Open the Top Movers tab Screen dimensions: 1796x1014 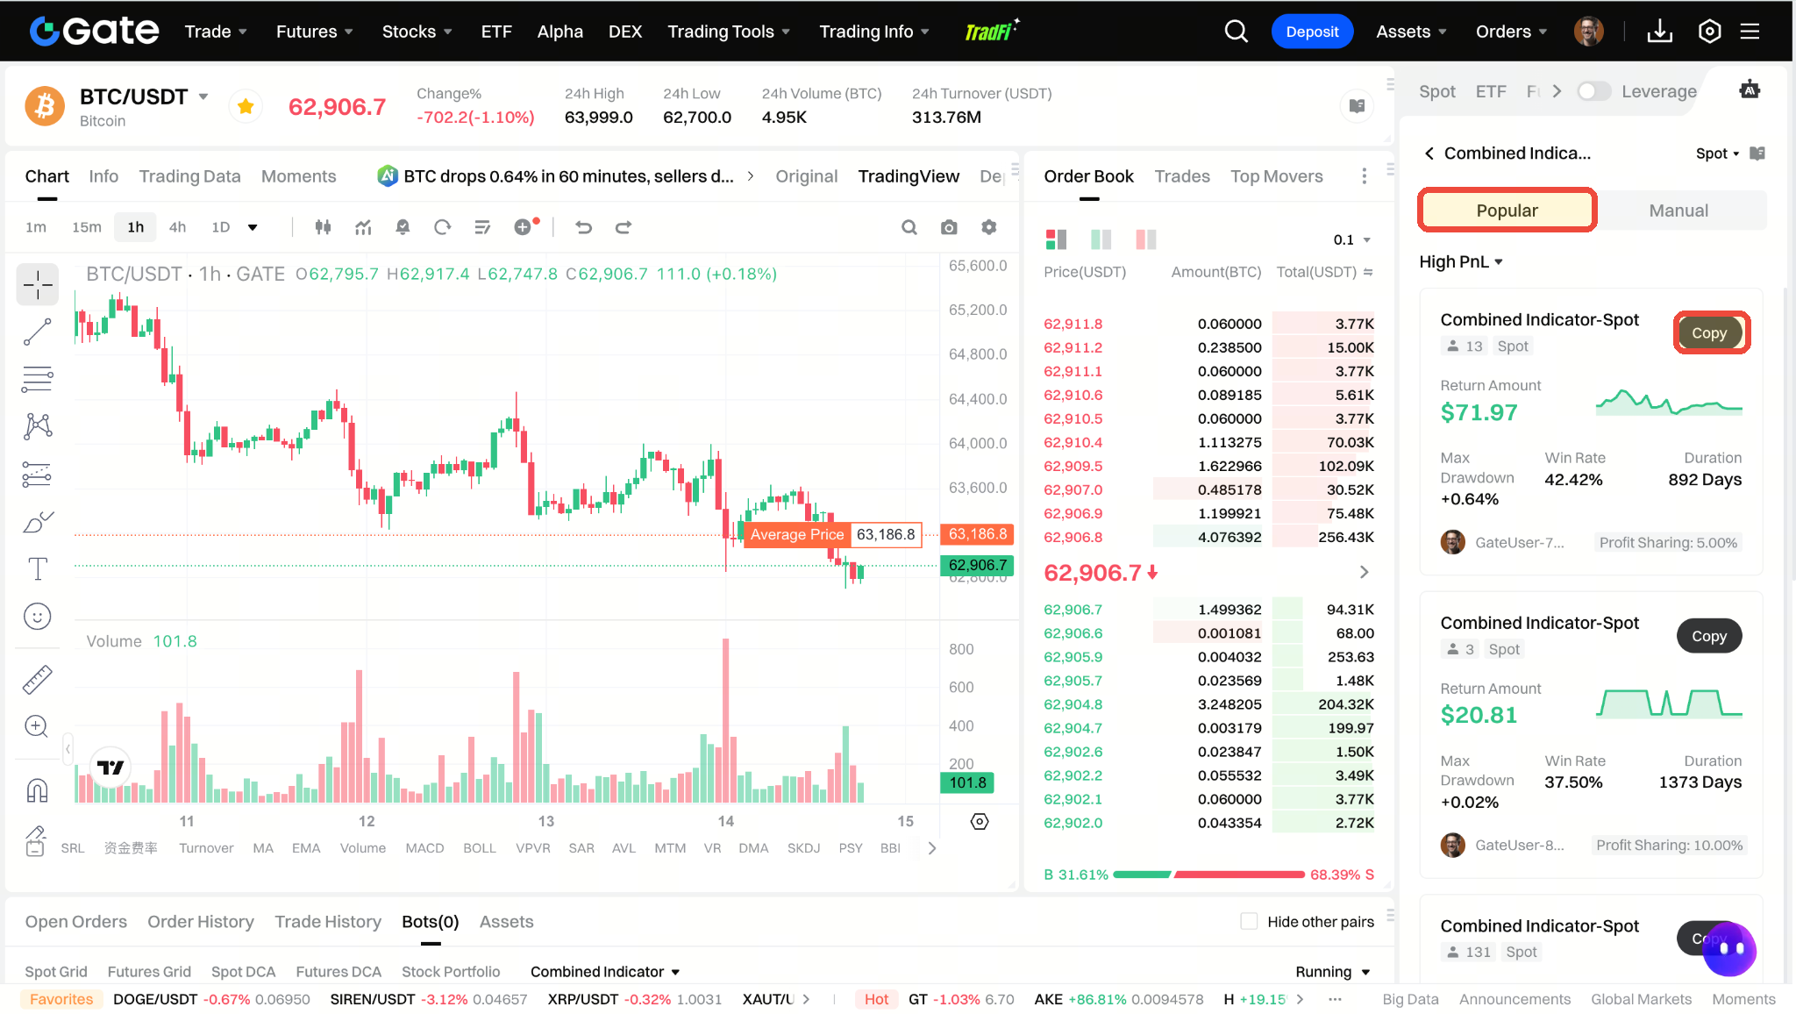1276,176
